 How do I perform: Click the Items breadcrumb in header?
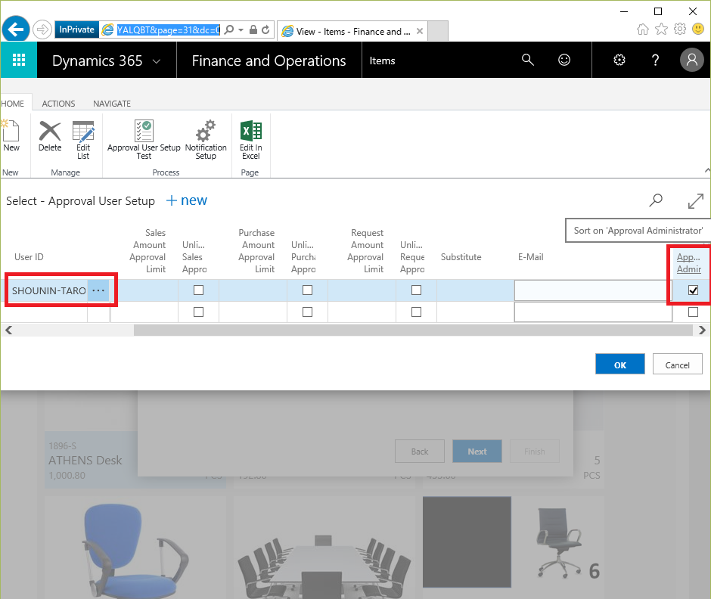click(382, 61)
